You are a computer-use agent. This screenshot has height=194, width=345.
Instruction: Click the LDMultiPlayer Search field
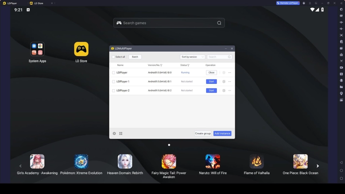[x=219, y=57]
